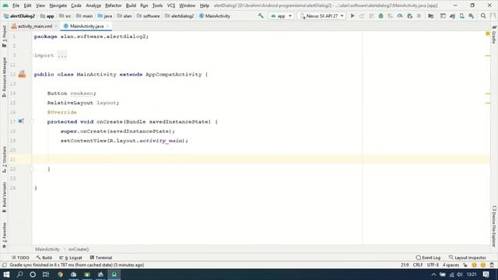The width and height of the screenshot is (498, 280).
Task: Click the volume icon in system tray
Action: pyautogui.click(x=460, y=275)
